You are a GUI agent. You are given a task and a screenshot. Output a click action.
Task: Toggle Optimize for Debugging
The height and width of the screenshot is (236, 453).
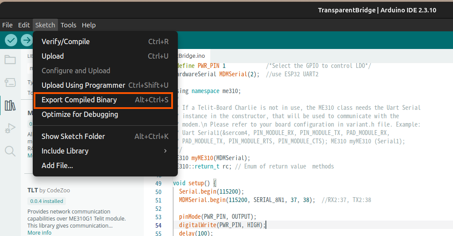105,114
